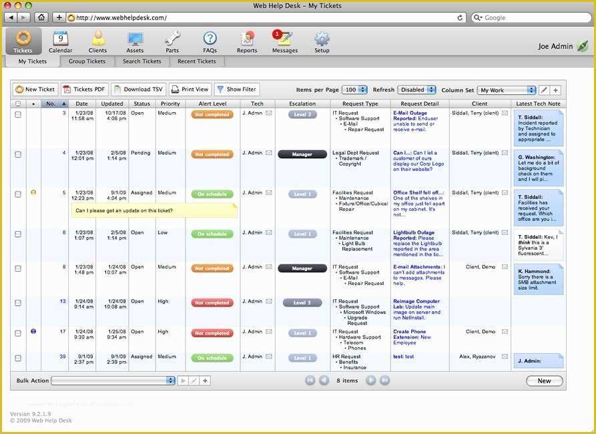The width and height of the screenshot is (596, 434).
Task: Click the Google search field
Action: pos(531,17)
